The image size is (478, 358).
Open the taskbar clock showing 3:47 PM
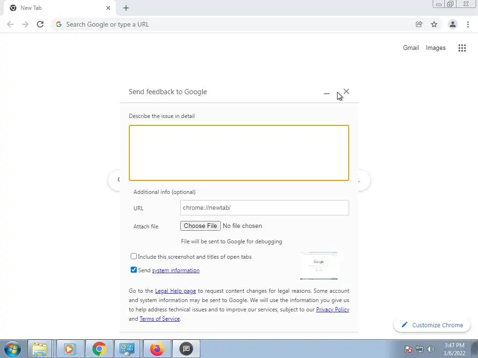(x=454, y=349)
